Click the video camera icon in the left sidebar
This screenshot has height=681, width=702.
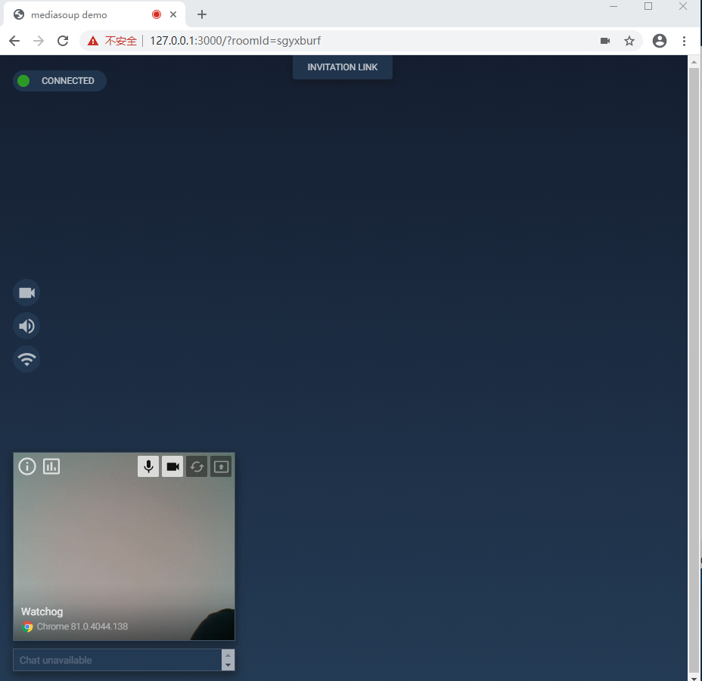coord(26,293)
